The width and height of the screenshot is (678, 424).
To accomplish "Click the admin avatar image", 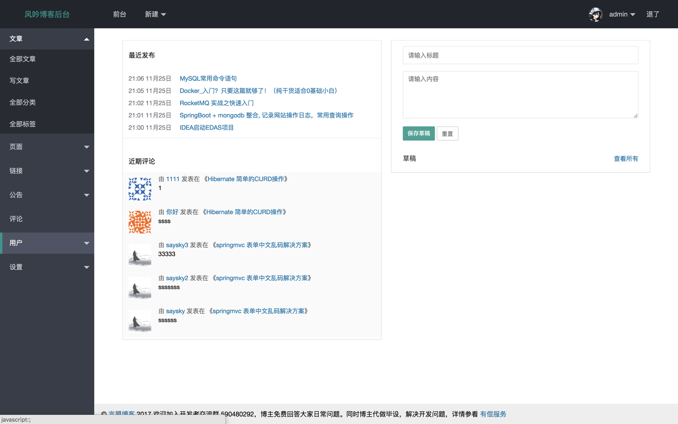I will point(596,14).
